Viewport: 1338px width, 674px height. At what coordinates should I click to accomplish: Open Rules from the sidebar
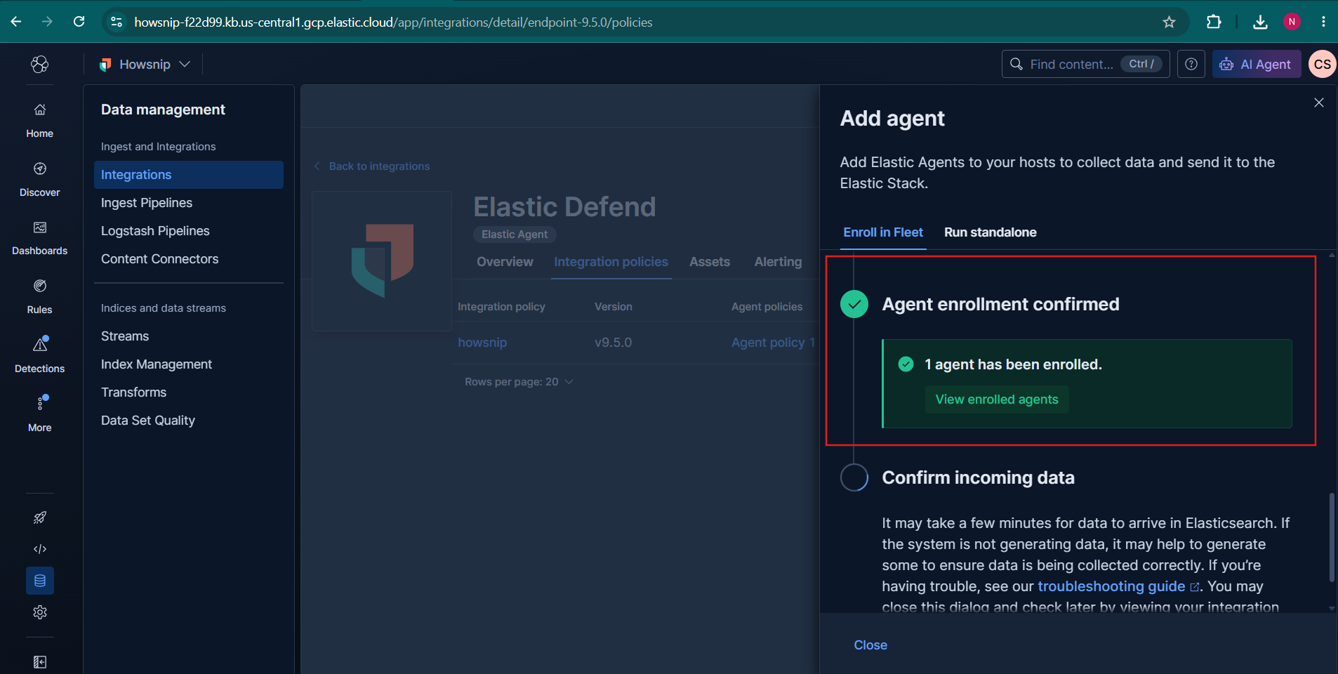click(40, 297)
